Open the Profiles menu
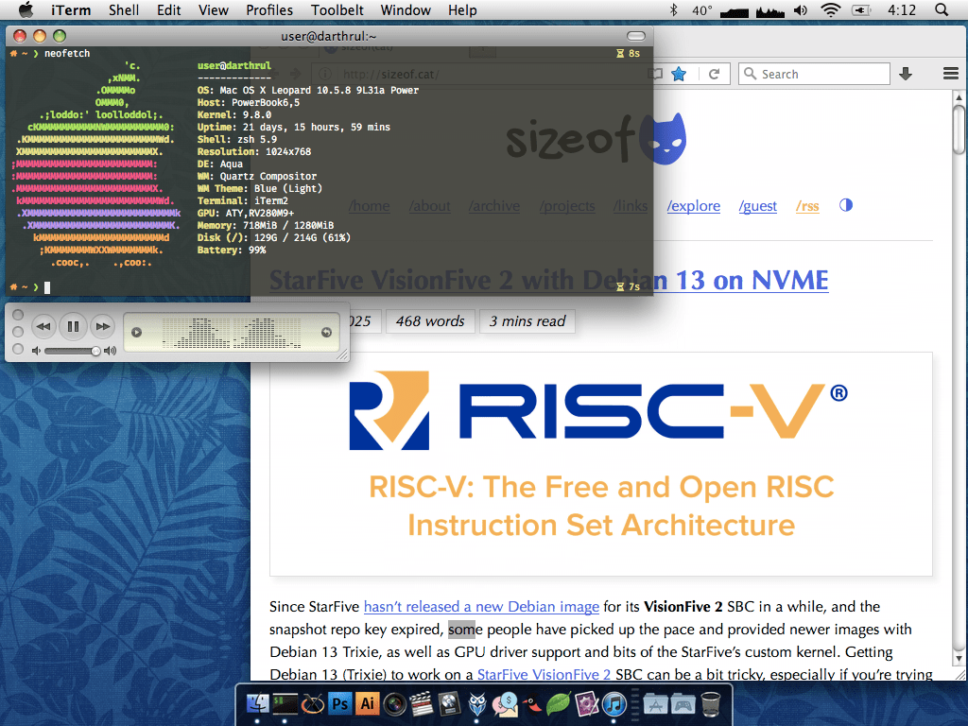Screen dimensions: 968x726 tap(269, 10)
